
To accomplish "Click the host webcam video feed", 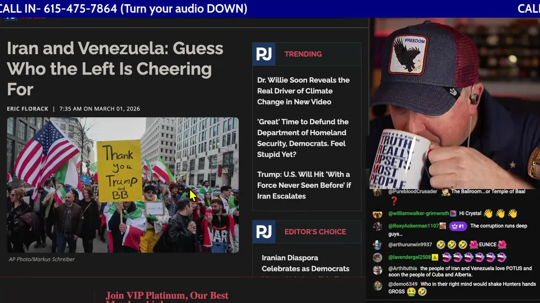I will pyautogui.click(x=454, y=104).
